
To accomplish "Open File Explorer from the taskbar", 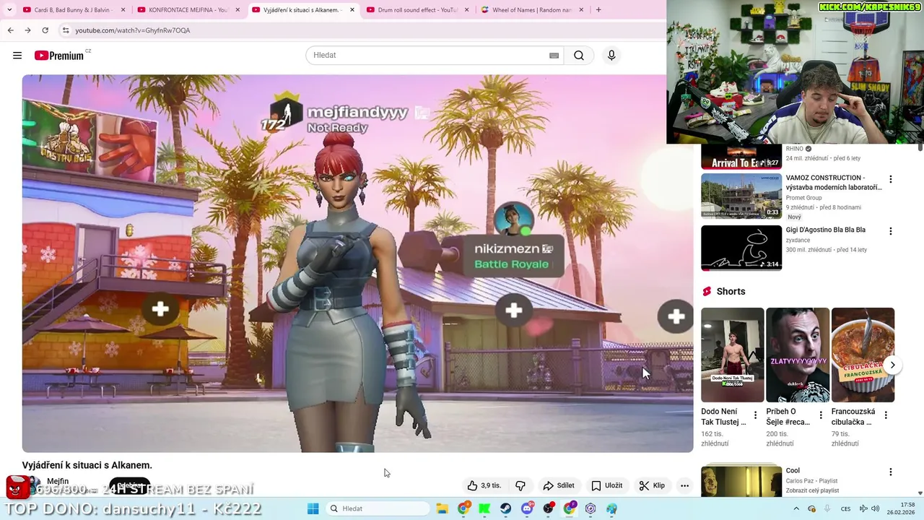I will coord(442,508).
